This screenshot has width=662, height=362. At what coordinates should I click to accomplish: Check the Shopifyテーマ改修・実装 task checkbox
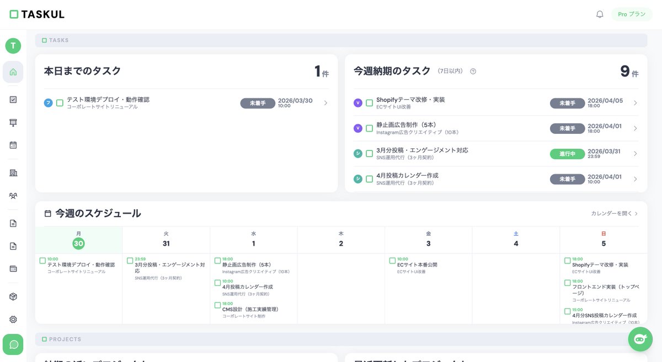[x=369, y=102]
